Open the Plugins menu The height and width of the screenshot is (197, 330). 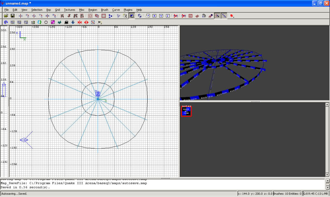click(x=128, y=10)
